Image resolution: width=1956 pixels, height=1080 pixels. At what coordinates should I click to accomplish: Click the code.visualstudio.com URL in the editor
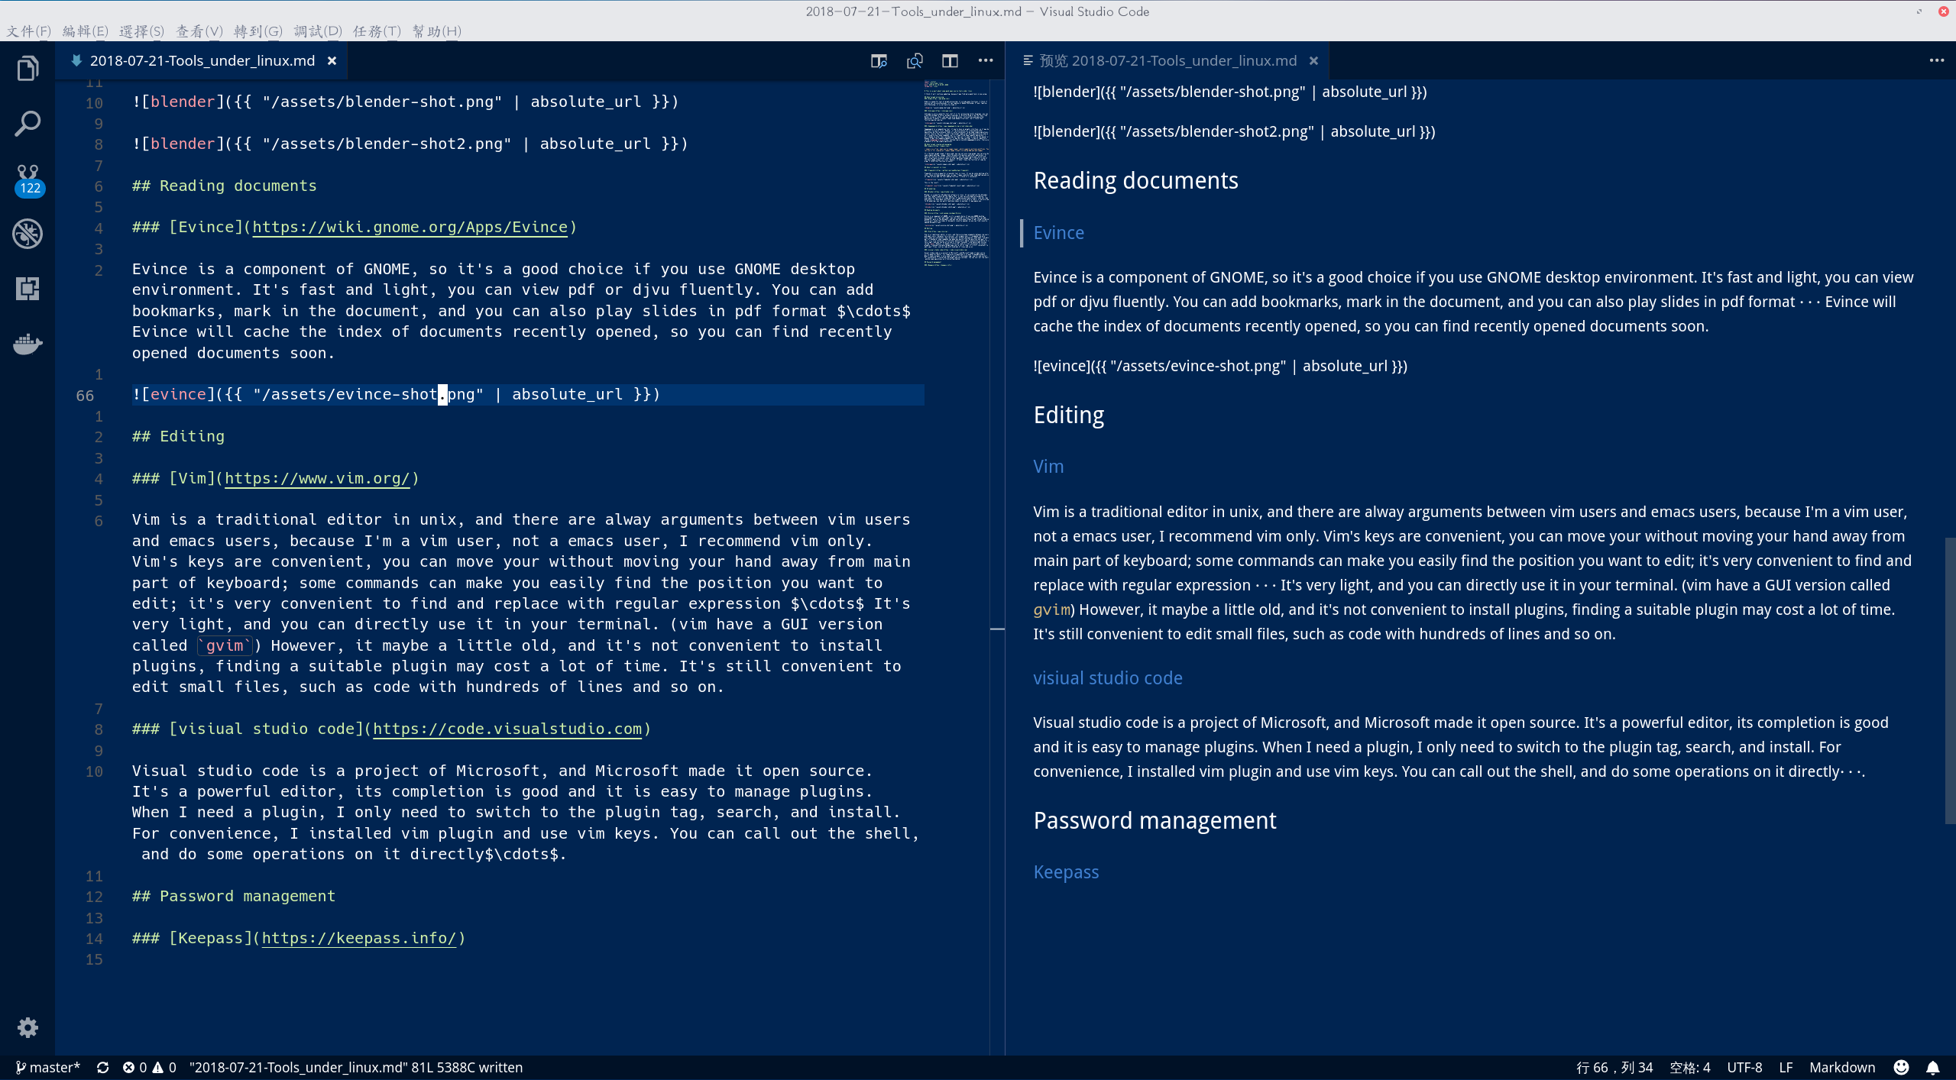507,729
